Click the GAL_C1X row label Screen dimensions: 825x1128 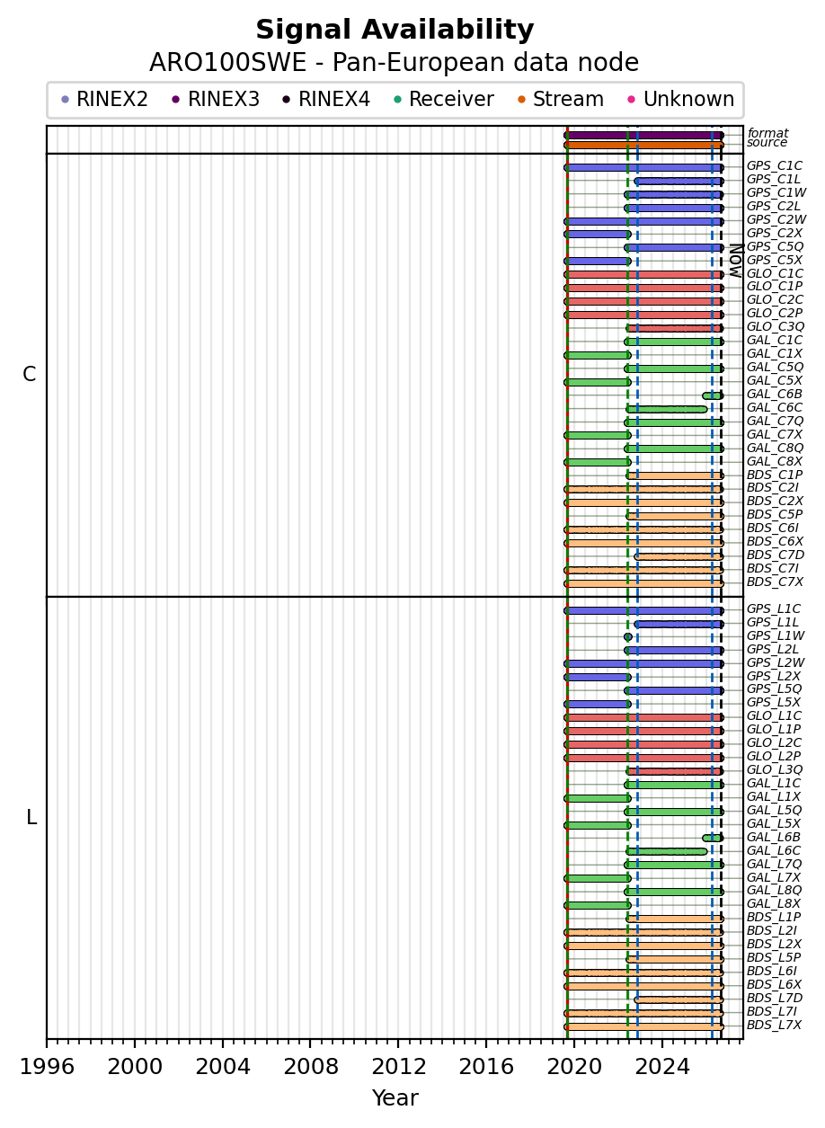tap(775, 353)
